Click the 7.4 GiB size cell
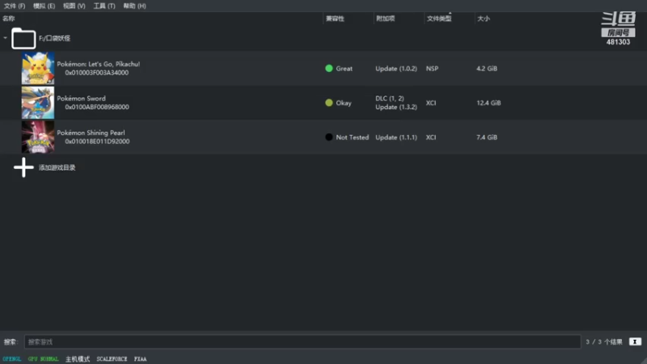647x364 pixels. [x=487, y=137]
